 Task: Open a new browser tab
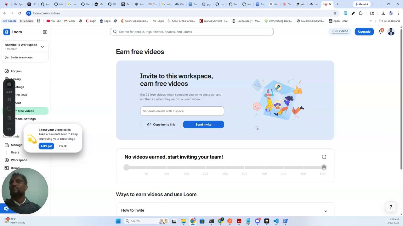[338, 4]
